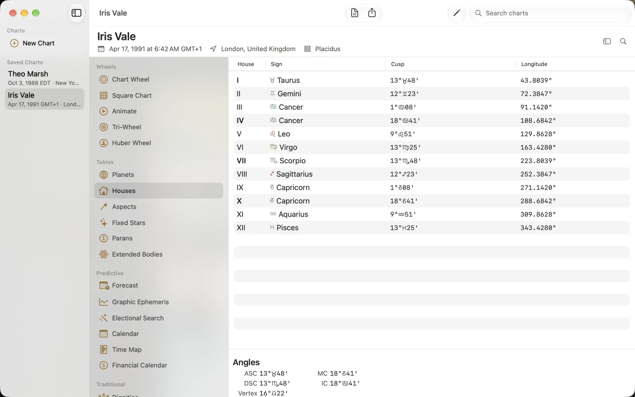Sort by the Longitude column header

coord(534,64)
